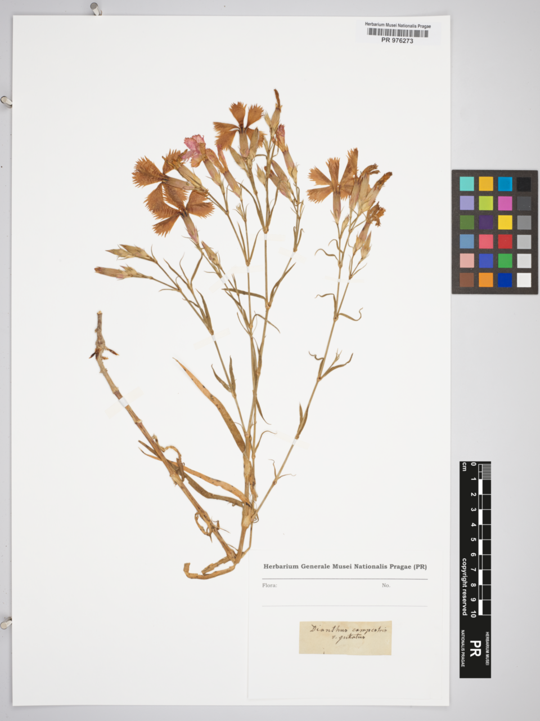Choose the lime green color swatch
This screenshot has height=721, width=540.
(x=486, y=203)
